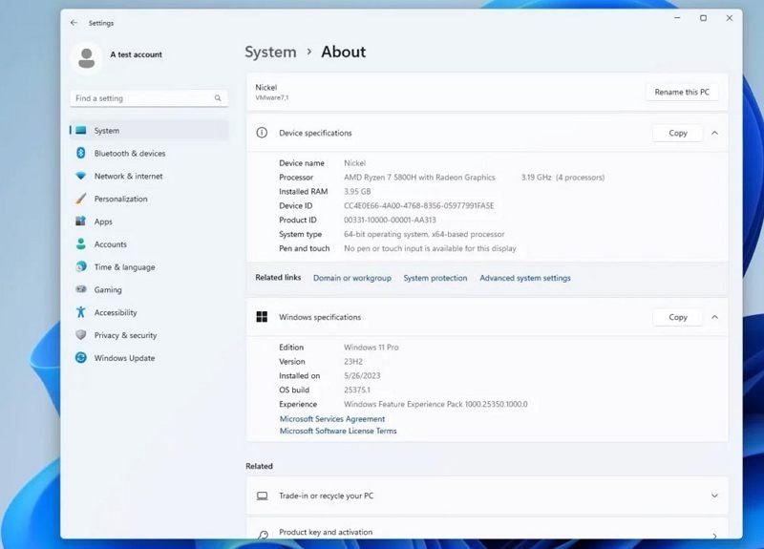
Task: Select the Windows Update label in sidebar
Action: pyautogui.click(x=125, y=357)
